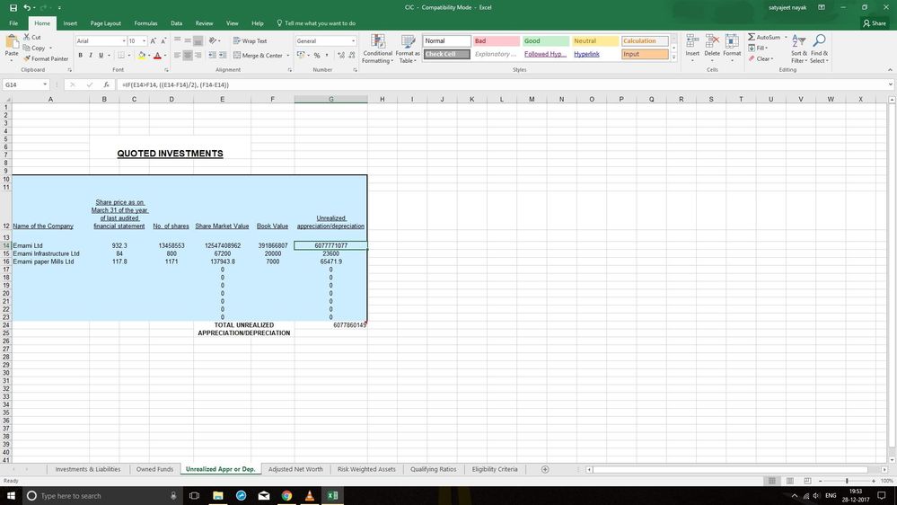The image size is (897, 505).
Task: Open Sort & Filter icon
Action: [x=798, y=41]
